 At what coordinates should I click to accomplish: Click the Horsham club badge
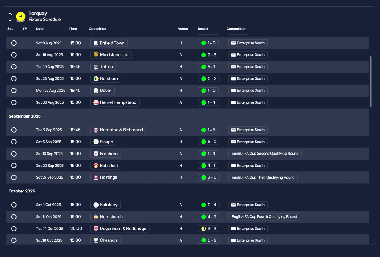tap(96, 78)
